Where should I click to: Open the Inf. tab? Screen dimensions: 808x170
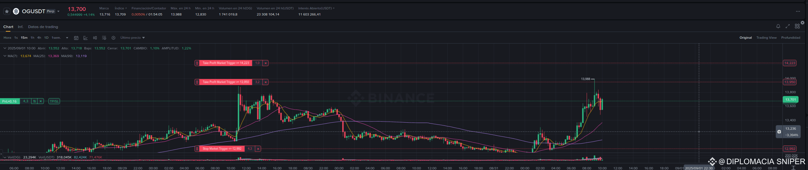coord(20,27)
